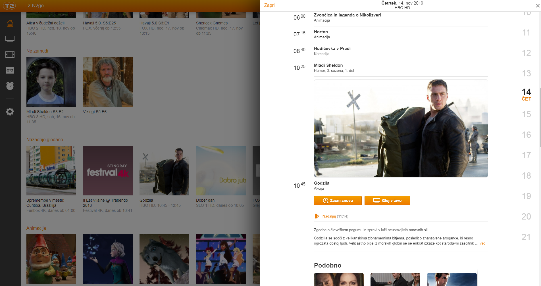This screenshot has width=541, height=286.
Task: Click the Zapri link
Action: click(269, 5)
